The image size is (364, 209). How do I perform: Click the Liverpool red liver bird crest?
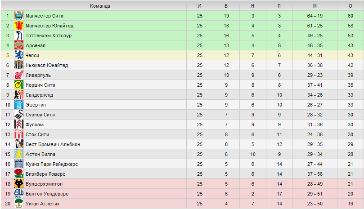19,75
